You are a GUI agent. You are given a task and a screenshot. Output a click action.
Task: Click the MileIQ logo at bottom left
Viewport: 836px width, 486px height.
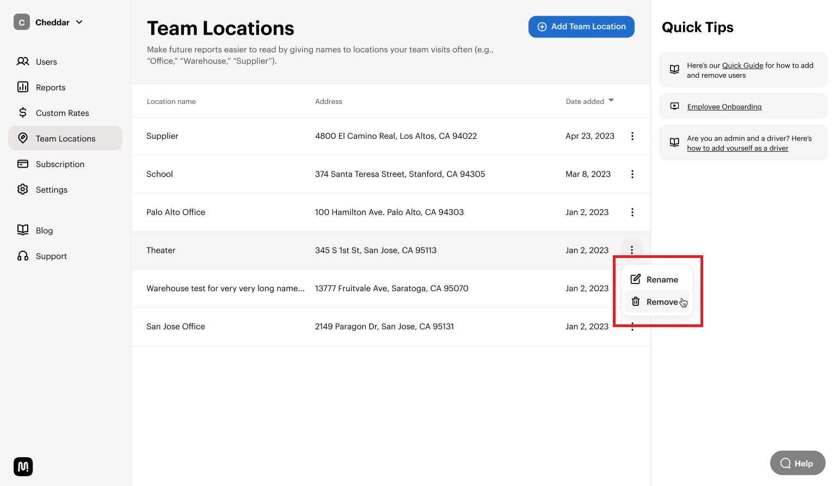[23, 466]
